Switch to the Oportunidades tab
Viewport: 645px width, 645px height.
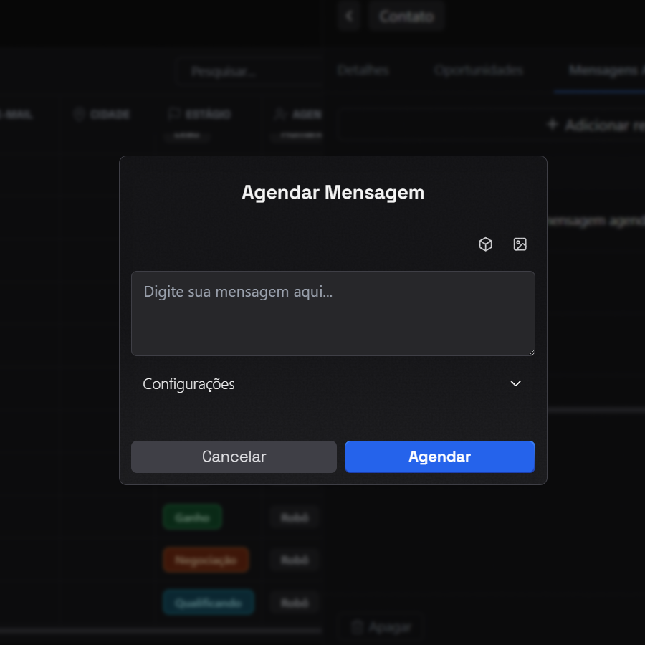478,70
